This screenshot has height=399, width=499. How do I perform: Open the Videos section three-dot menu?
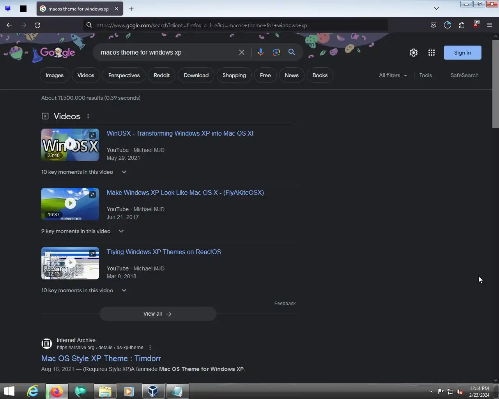pos(88,116)
